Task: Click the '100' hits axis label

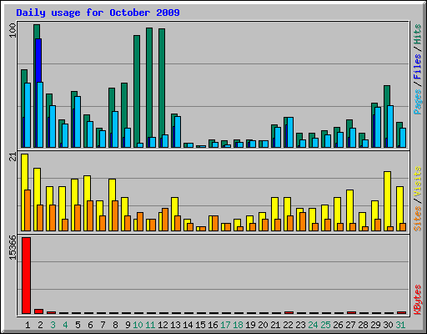Action: [13, 31]
